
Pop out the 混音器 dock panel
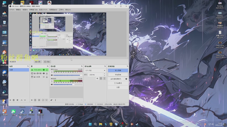[x=82, y=66]
